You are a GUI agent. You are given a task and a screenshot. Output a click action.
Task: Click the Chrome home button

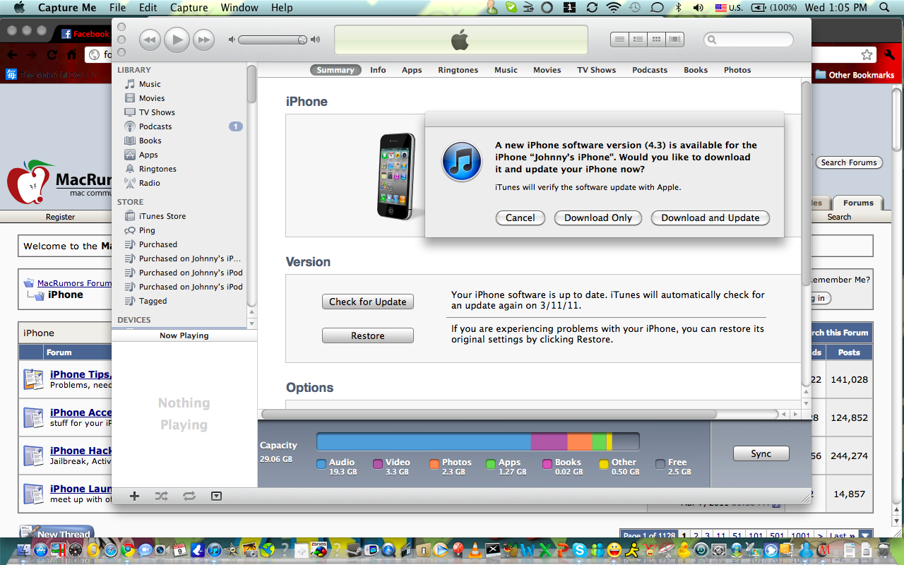(71, 54)
